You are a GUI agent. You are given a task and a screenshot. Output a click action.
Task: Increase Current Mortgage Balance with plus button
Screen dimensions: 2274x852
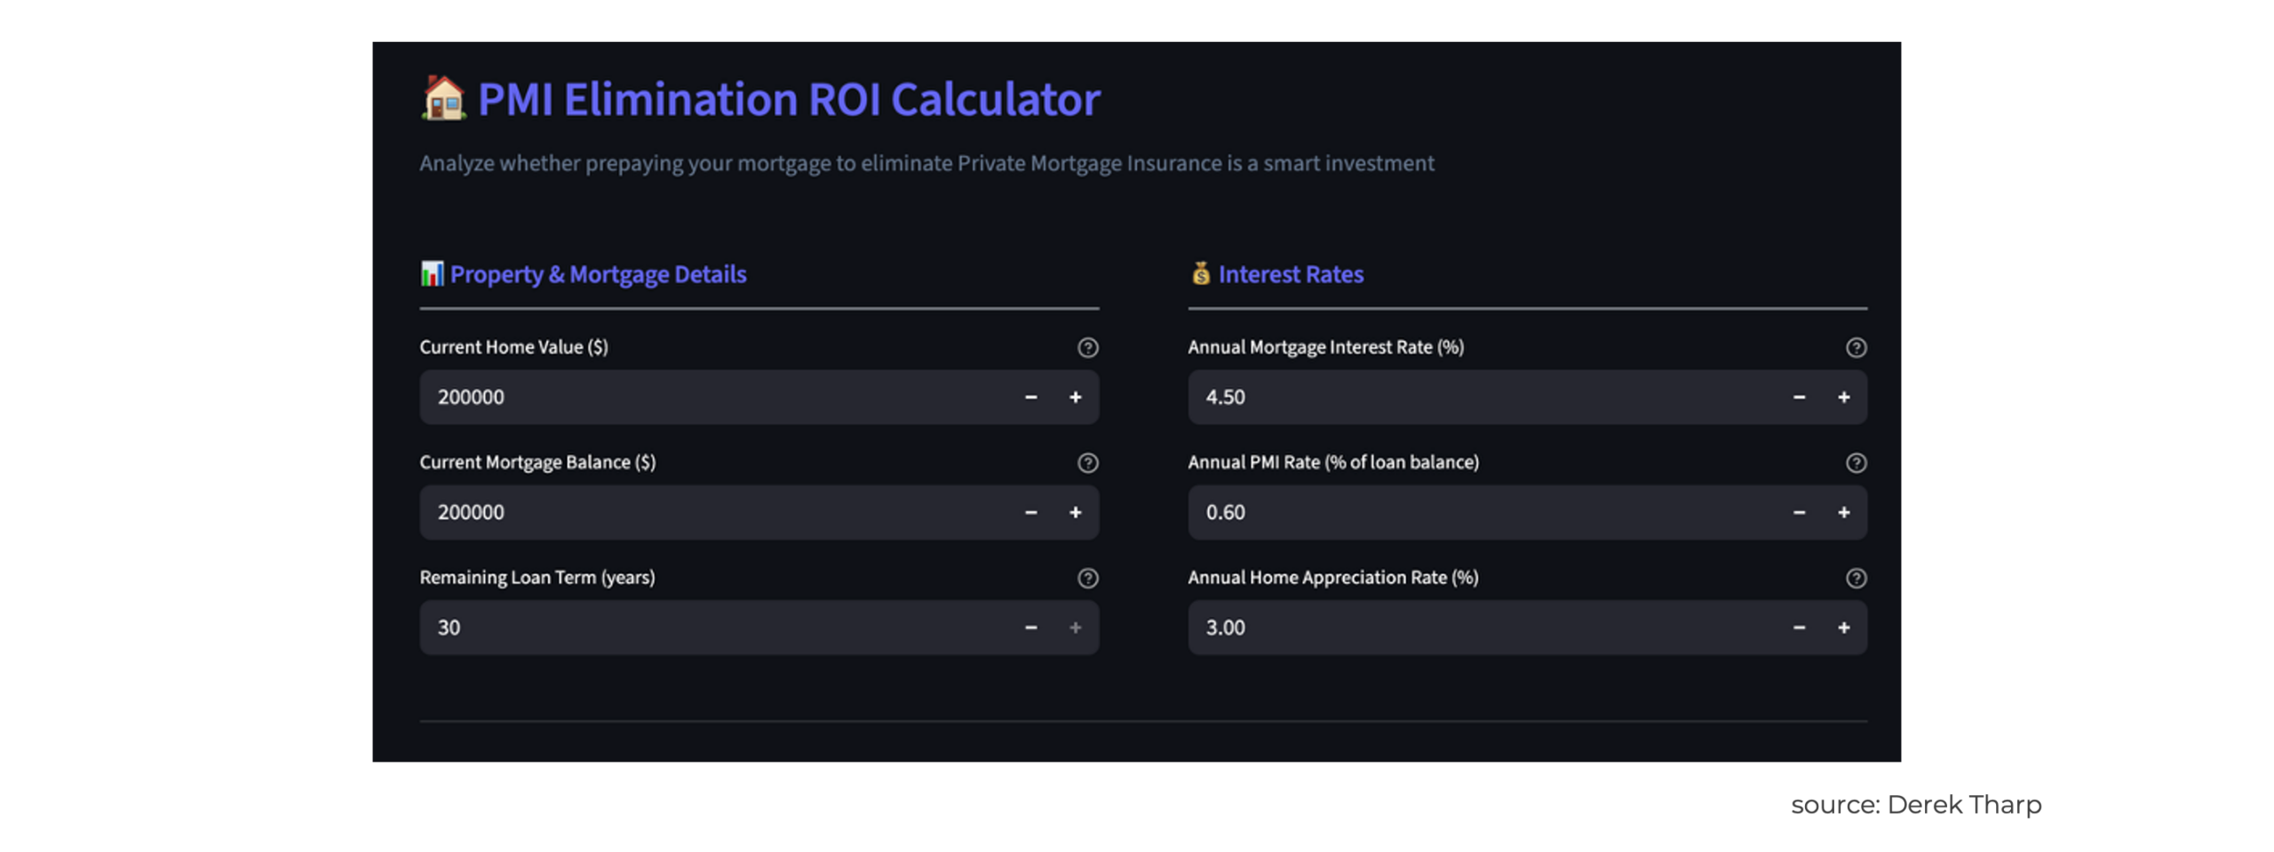(1075, 513)
